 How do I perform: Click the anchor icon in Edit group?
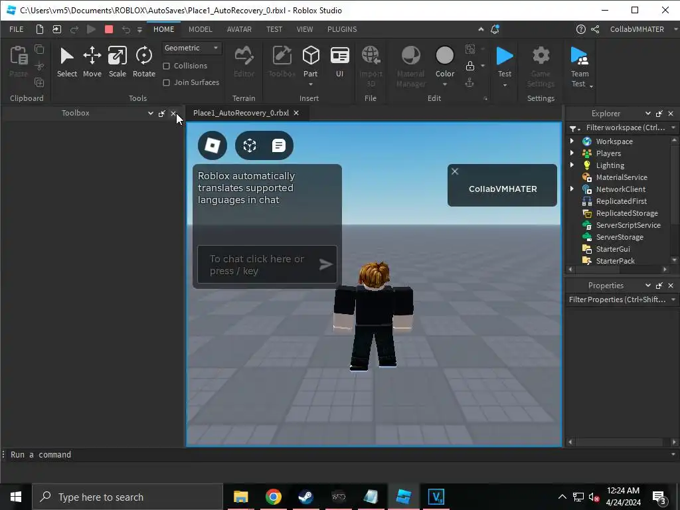(x=469, y=82)
